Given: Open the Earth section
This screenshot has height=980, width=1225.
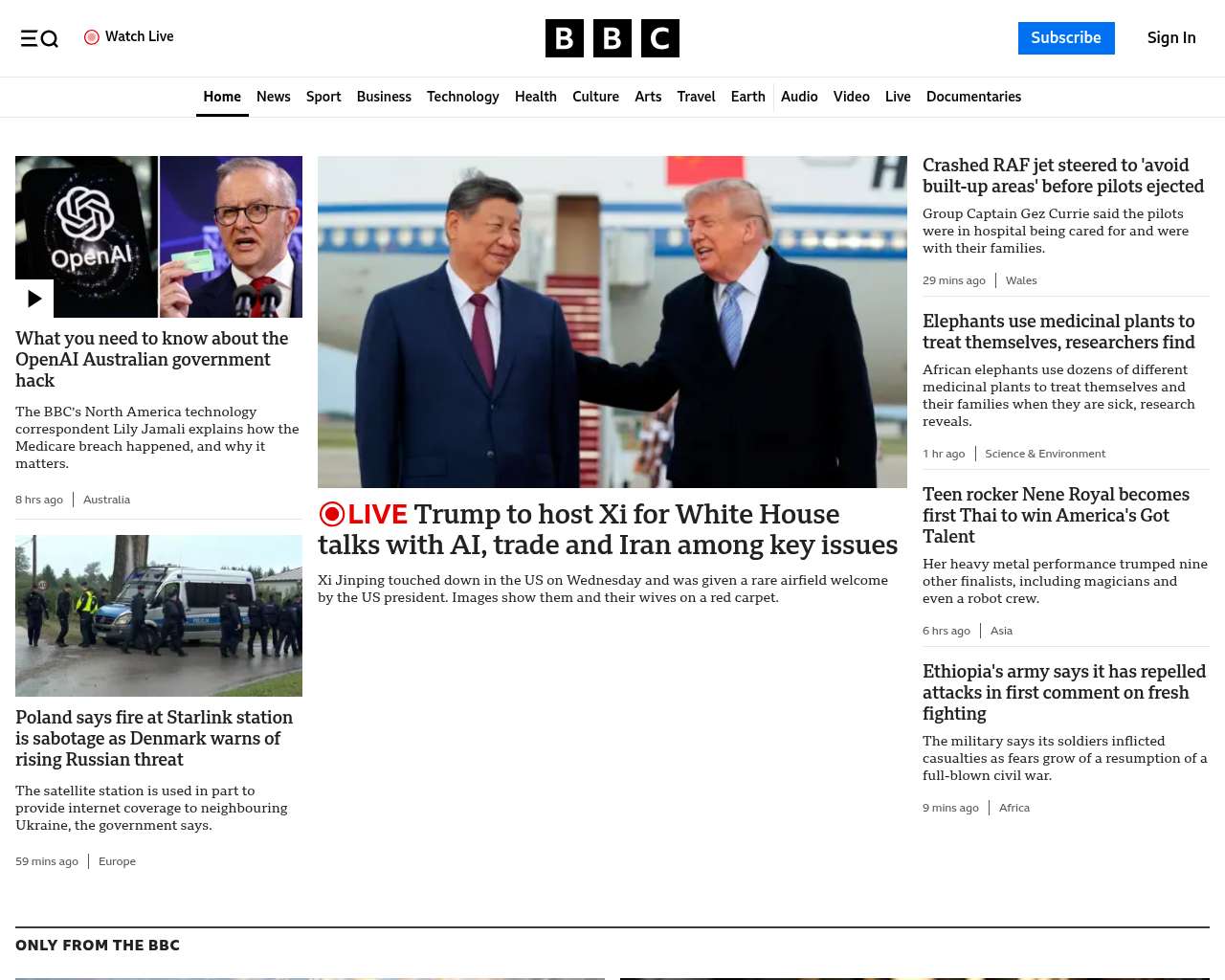Looking at the screenshot, I should point(747,97).
